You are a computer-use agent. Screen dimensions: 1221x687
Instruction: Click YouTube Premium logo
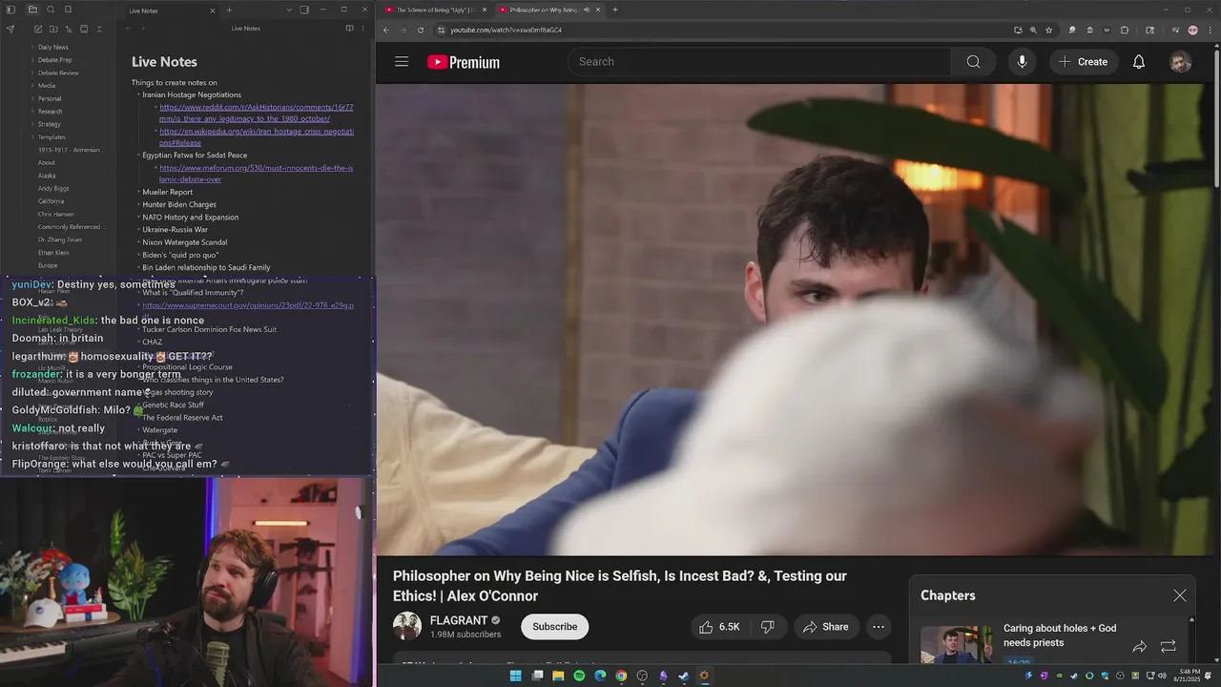(x=464, y=62)
